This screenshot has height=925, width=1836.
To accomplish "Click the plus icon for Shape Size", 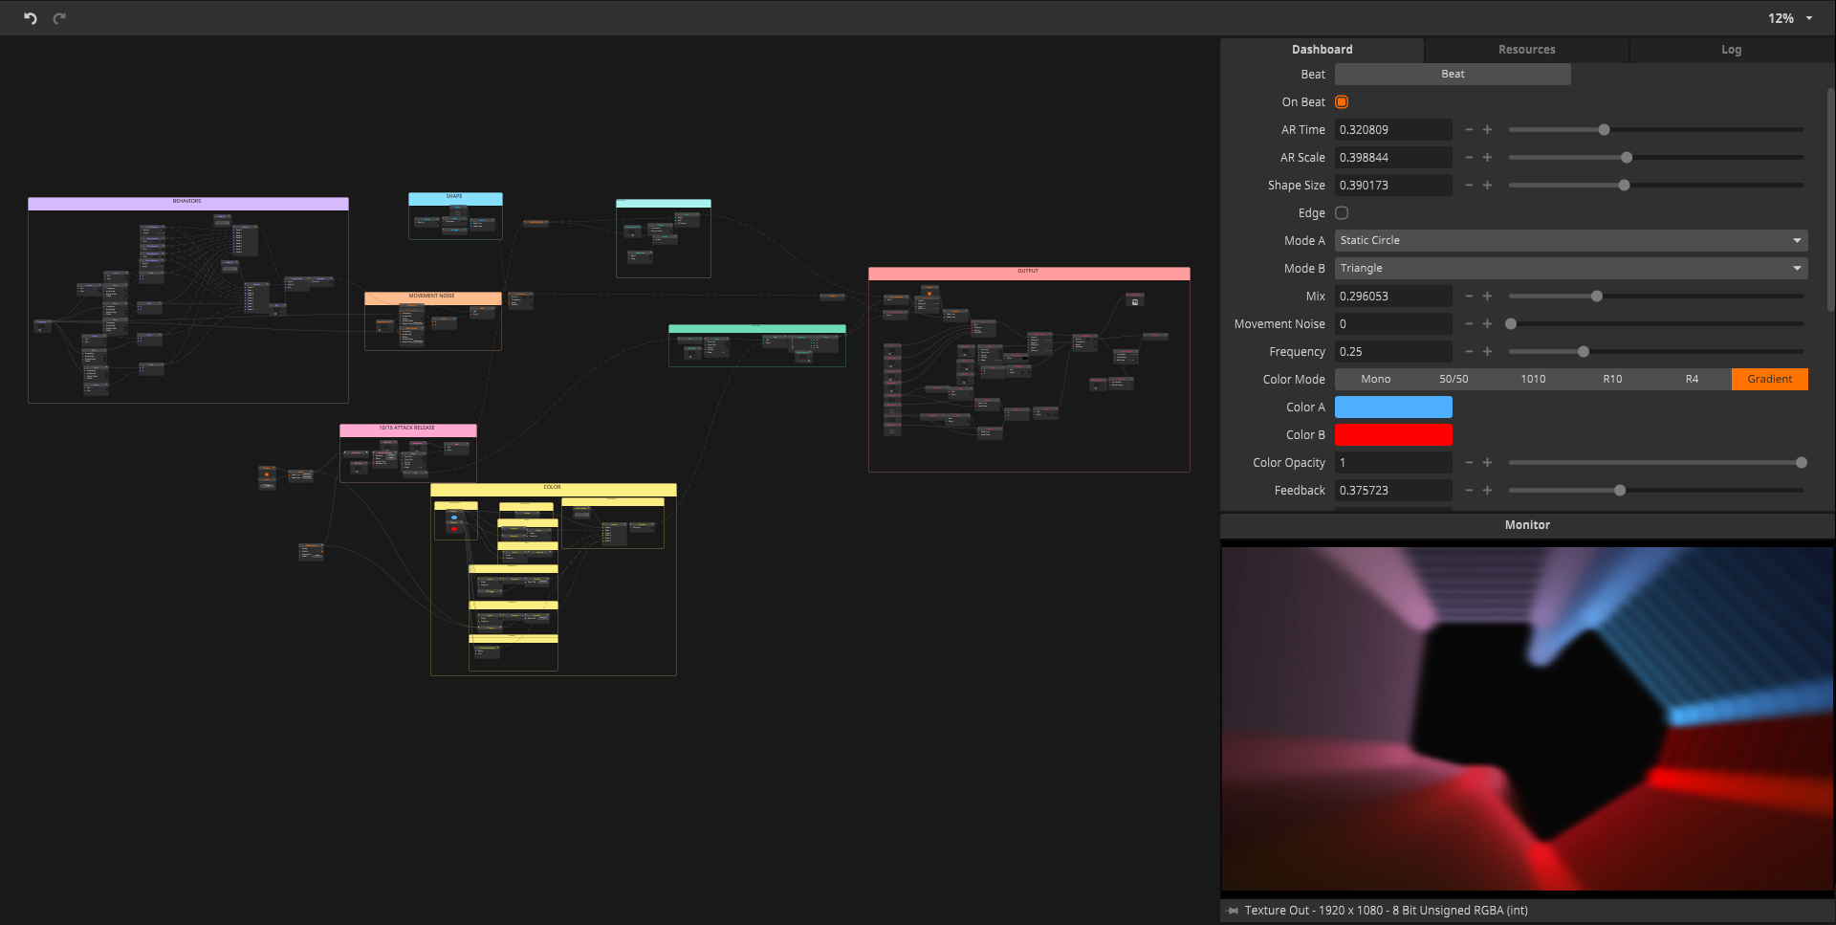I will 1487,186.
